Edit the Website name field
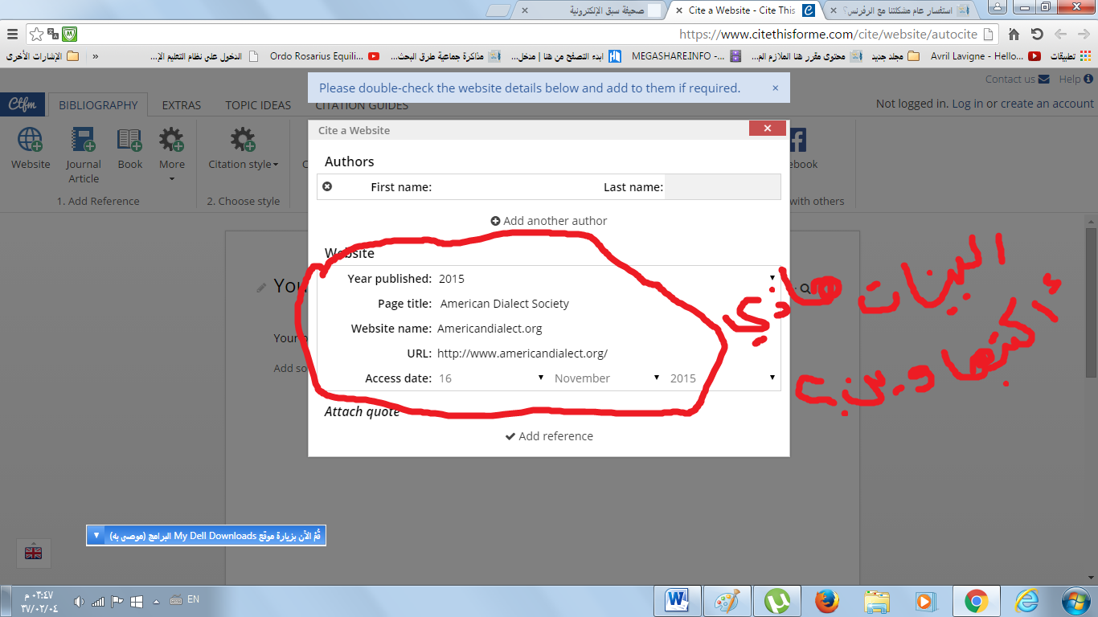 pos(606,329)
